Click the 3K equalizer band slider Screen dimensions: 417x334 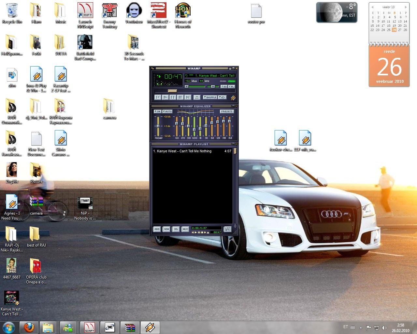click(x=206, y=126)
